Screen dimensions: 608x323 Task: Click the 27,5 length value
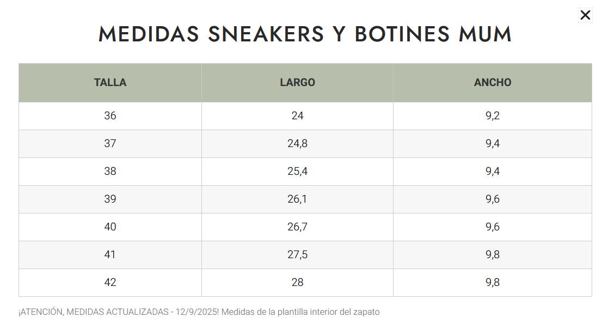297,255
